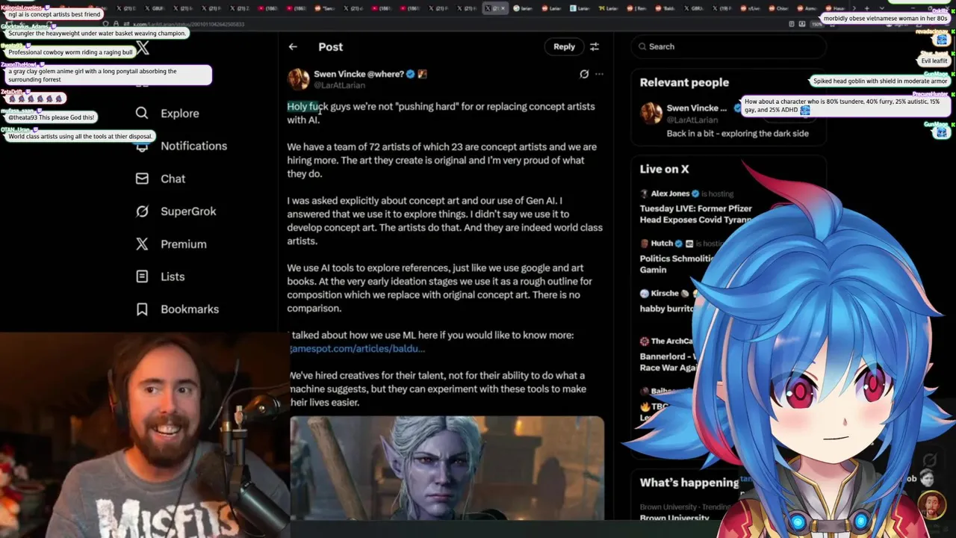This screenshot has width=956, height=538.
Task: Click the '72 artists' paragraph text
Action: click(x=441, y=160)
